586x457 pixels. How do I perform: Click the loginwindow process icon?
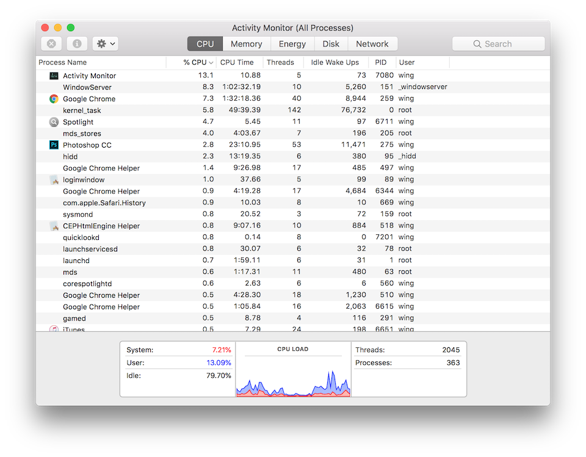54,180
